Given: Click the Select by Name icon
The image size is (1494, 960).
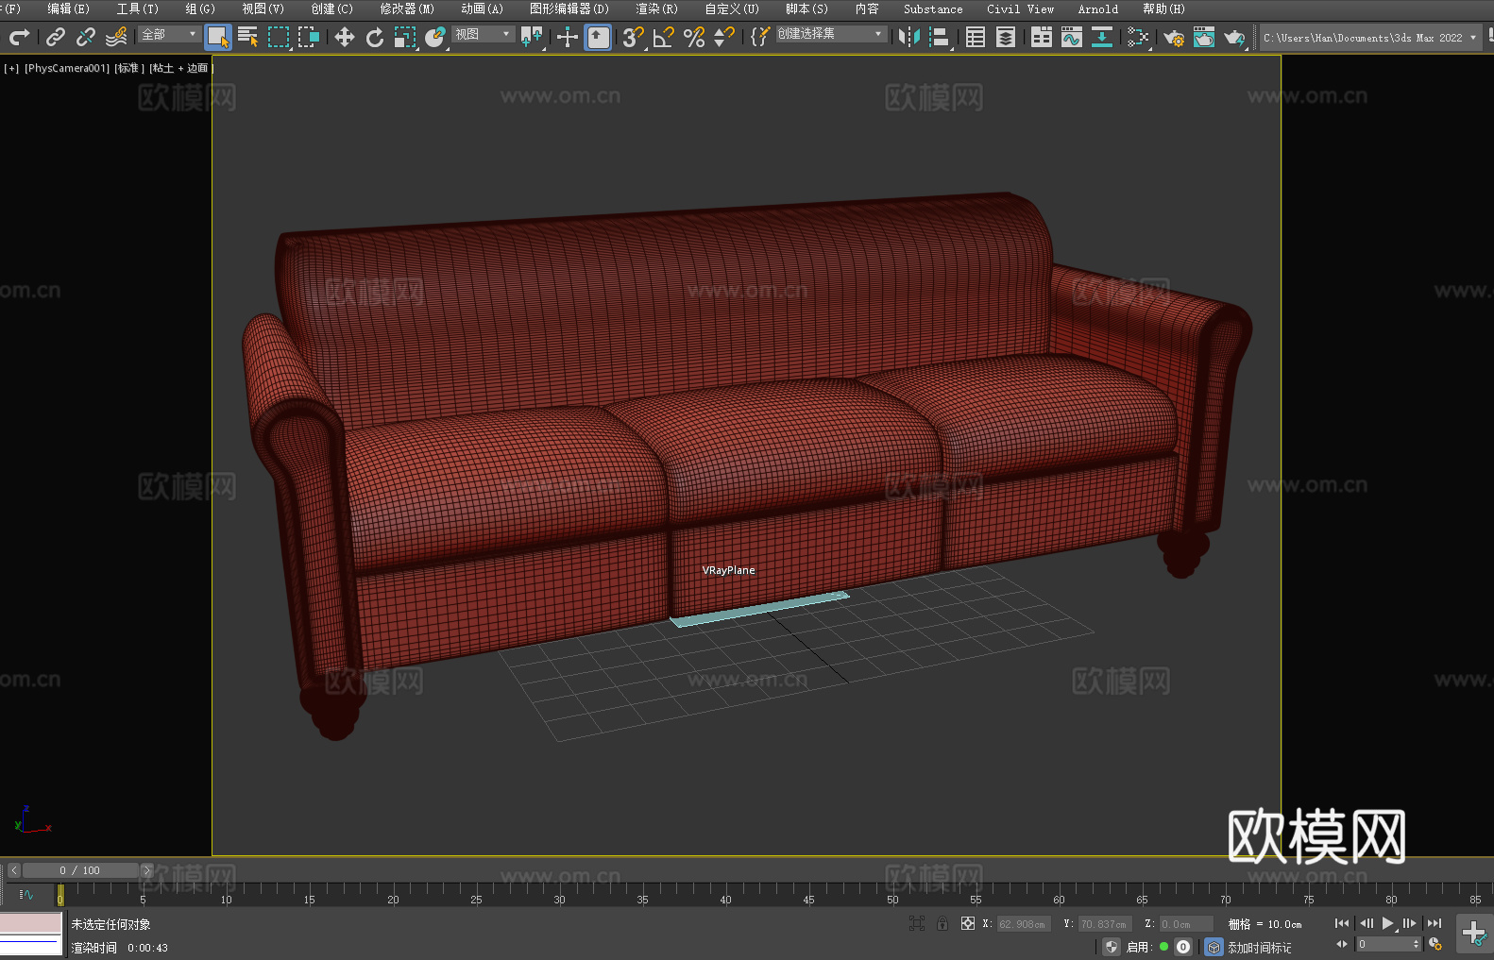Looking at the screenshot, I should pyautogui.click(x=247, y=37).
